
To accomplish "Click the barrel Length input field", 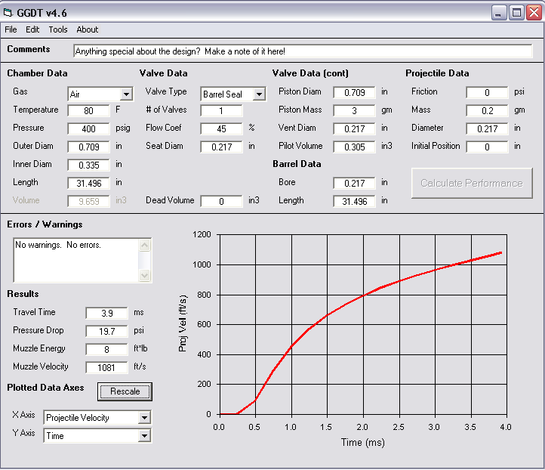I will (354, 201).
